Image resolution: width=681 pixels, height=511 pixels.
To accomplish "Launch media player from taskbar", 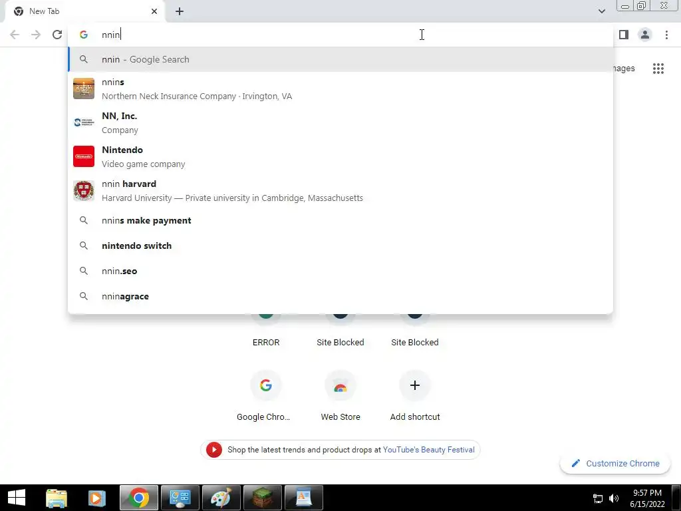I will (96, 498).
